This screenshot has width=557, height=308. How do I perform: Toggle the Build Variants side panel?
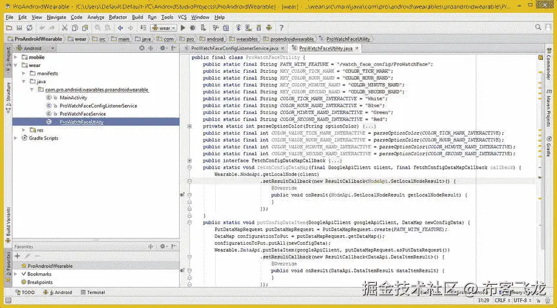pyautogui.click(x=8, y=225)
